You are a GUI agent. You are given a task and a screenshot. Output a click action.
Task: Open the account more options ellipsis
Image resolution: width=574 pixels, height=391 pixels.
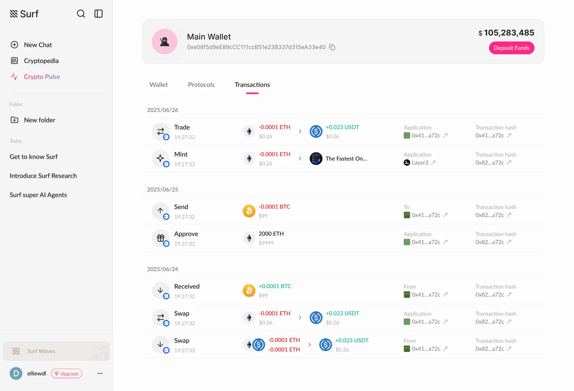point(100,373)
